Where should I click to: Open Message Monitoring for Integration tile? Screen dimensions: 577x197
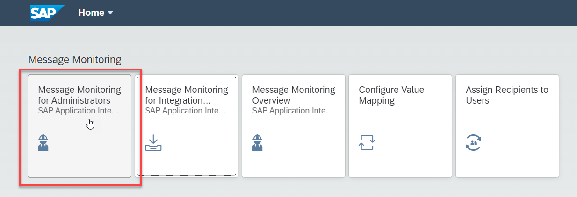coord(186,126)
